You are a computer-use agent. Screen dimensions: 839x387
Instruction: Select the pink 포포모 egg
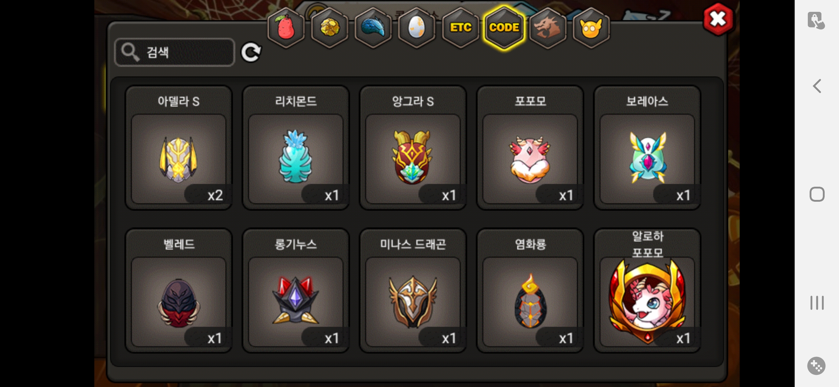[x=530, y=148]
